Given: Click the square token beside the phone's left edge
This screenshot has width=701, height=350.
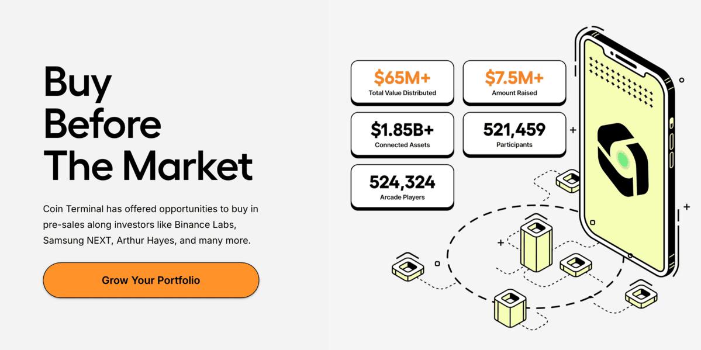Looking at the screenshot, I should coord(568,181).
